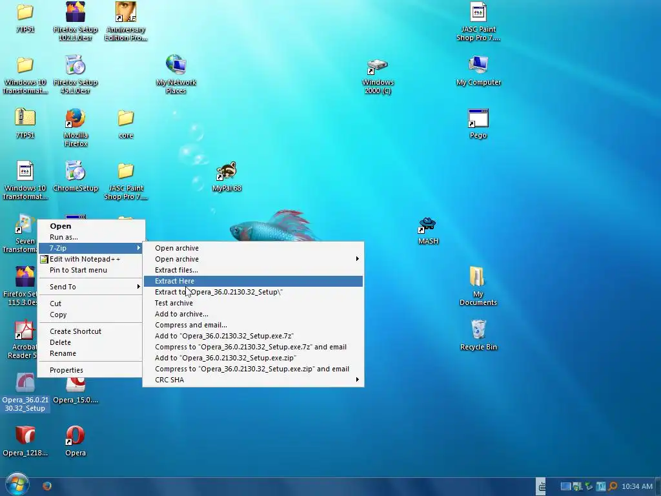The image size is (661, 496).
Task: Select the 7TP51 zipped archive icon
Action: [x=25, y=118]
